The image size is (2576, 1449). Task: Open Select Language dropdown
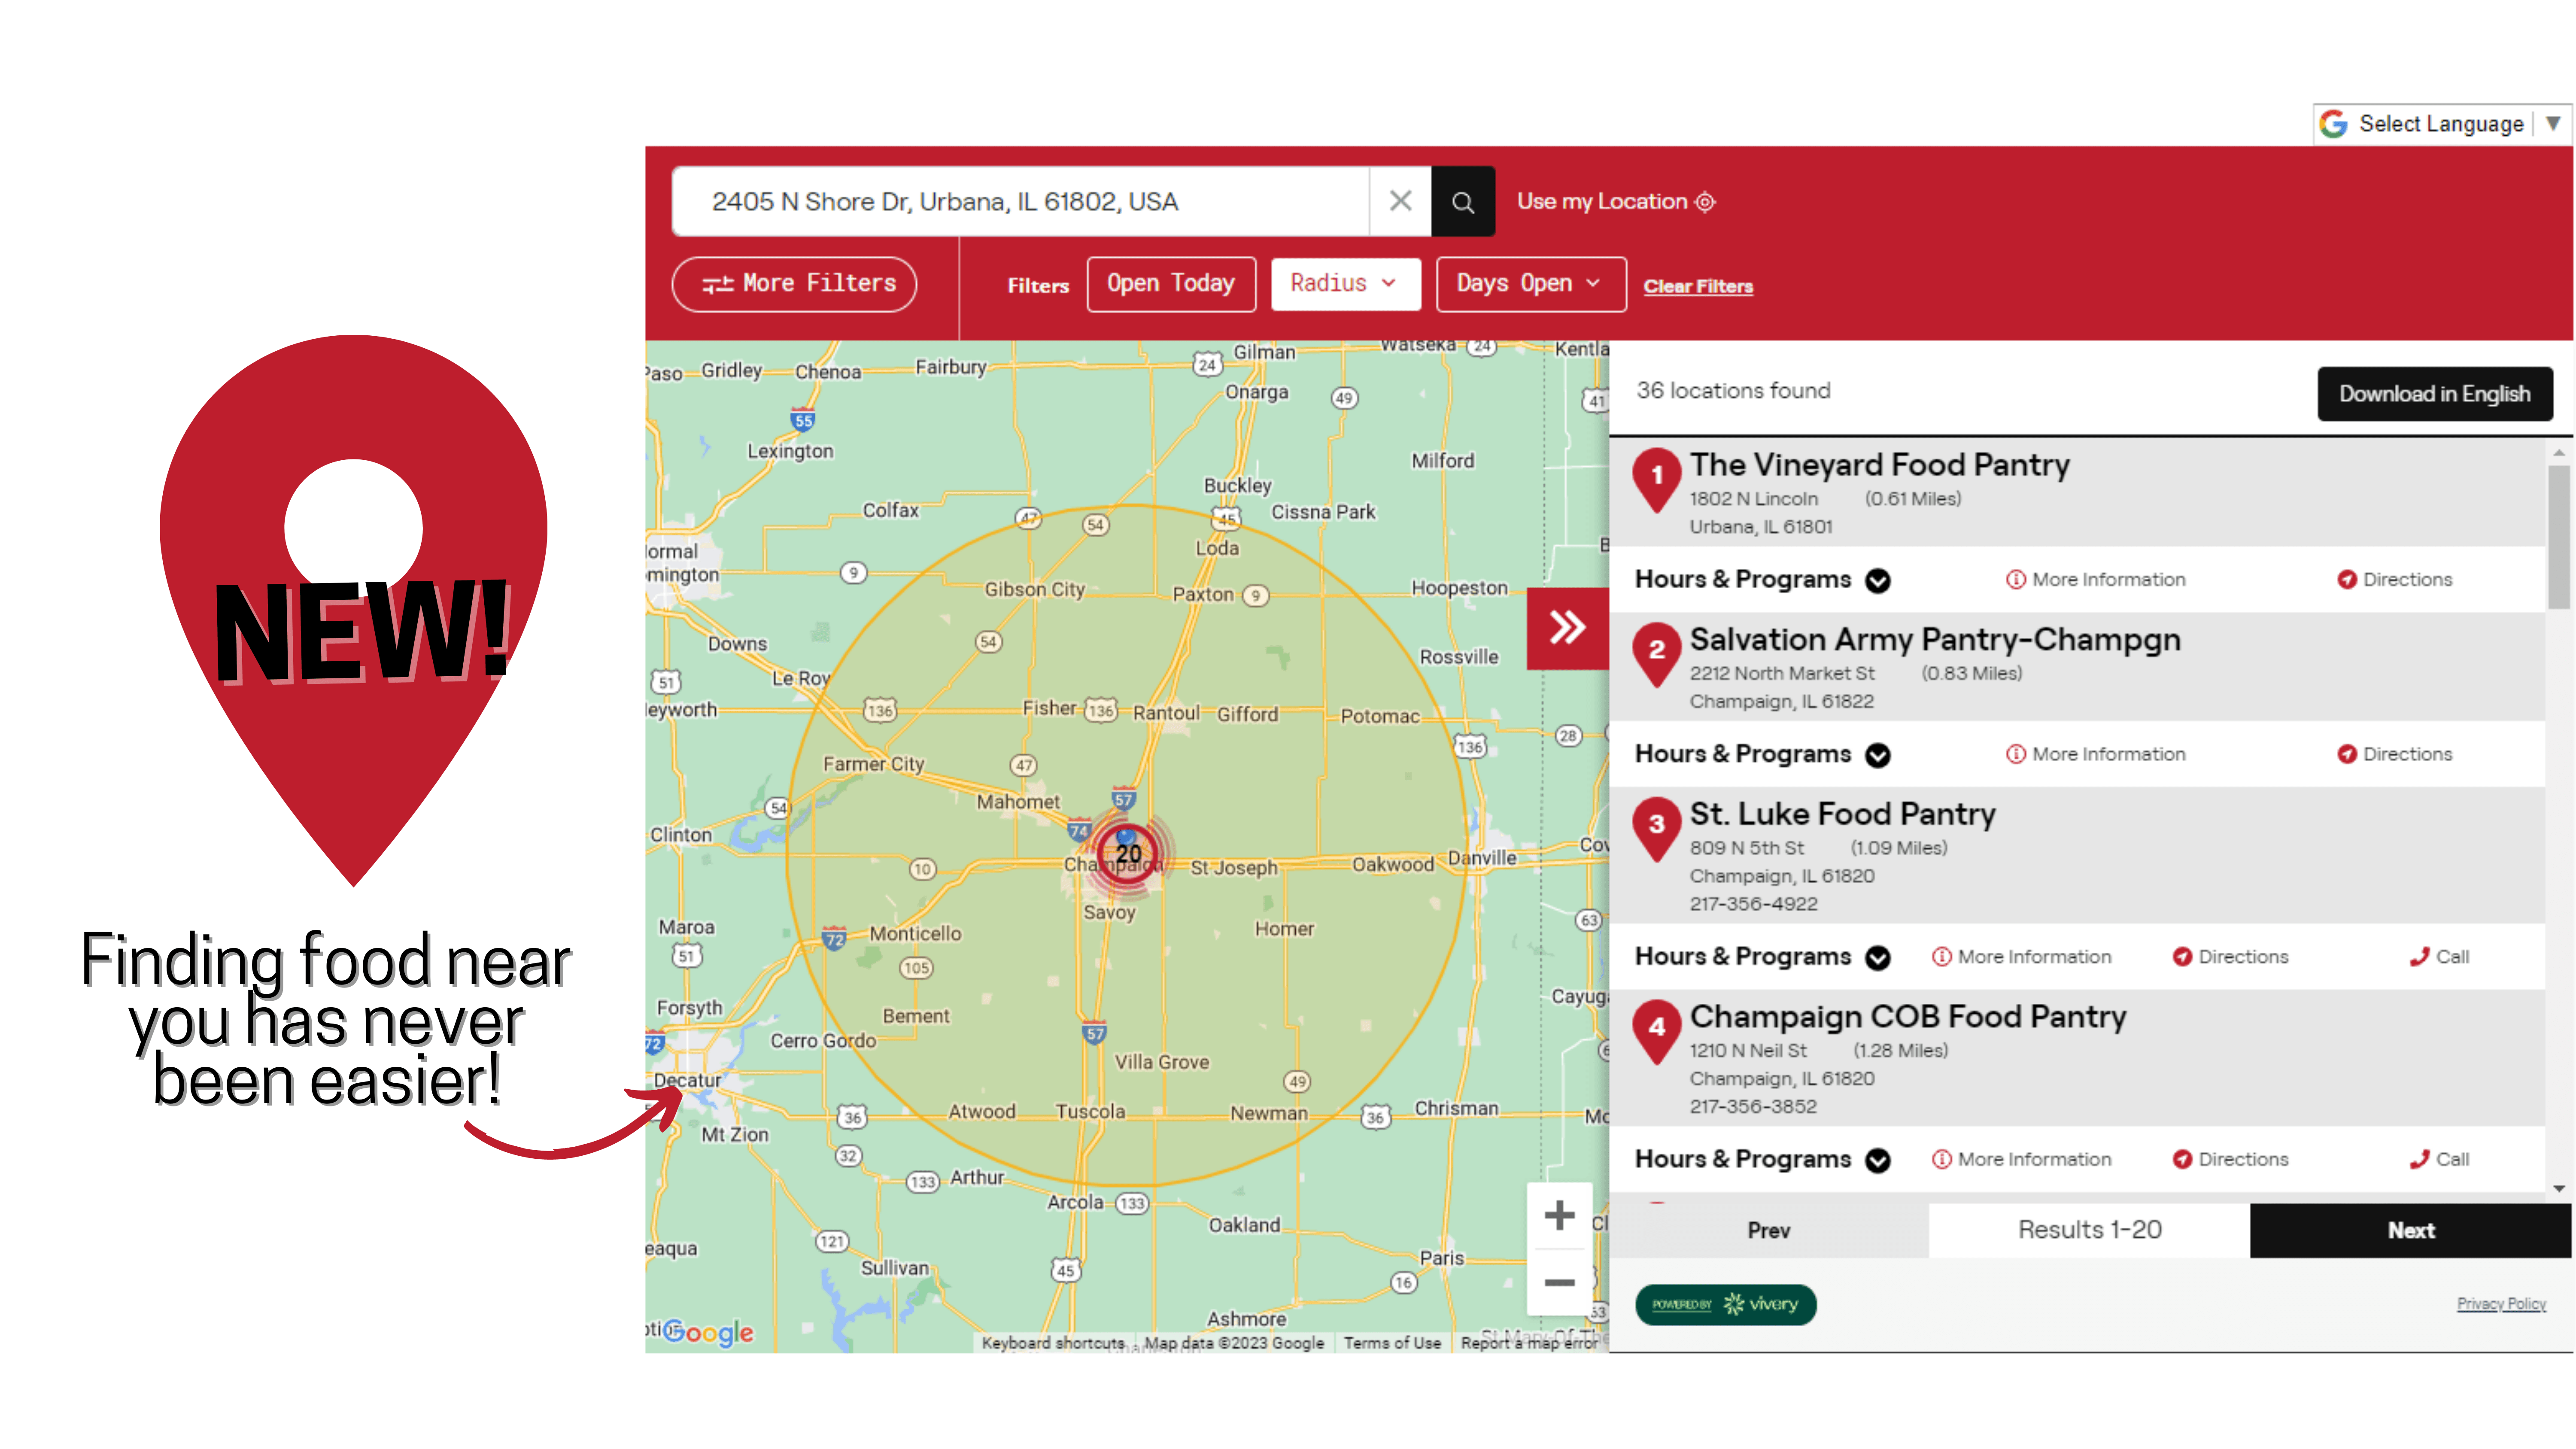click(2442, 124)
